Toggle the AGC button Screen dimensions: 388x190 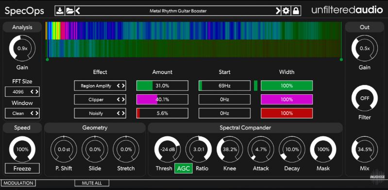click(x=184, y=169)
